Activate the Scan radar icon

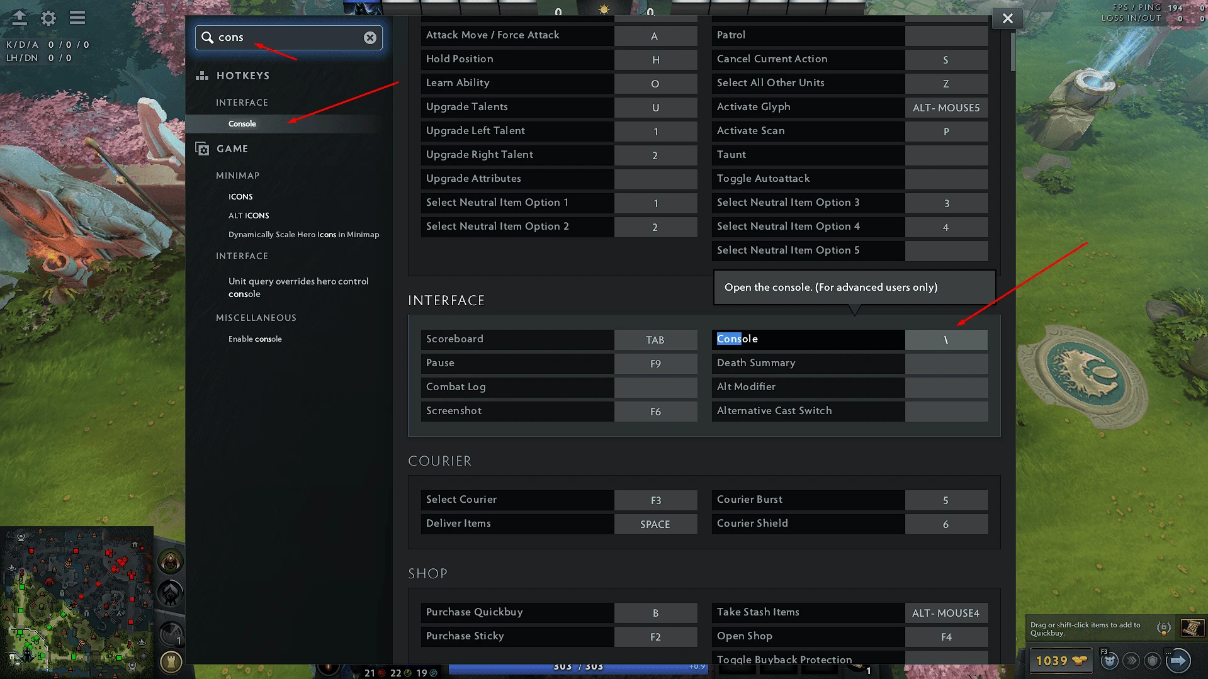[x=170, y=632]
